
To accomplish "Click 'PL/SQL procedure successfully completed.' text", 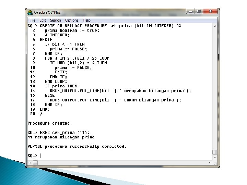I will [x=77, y=147].
